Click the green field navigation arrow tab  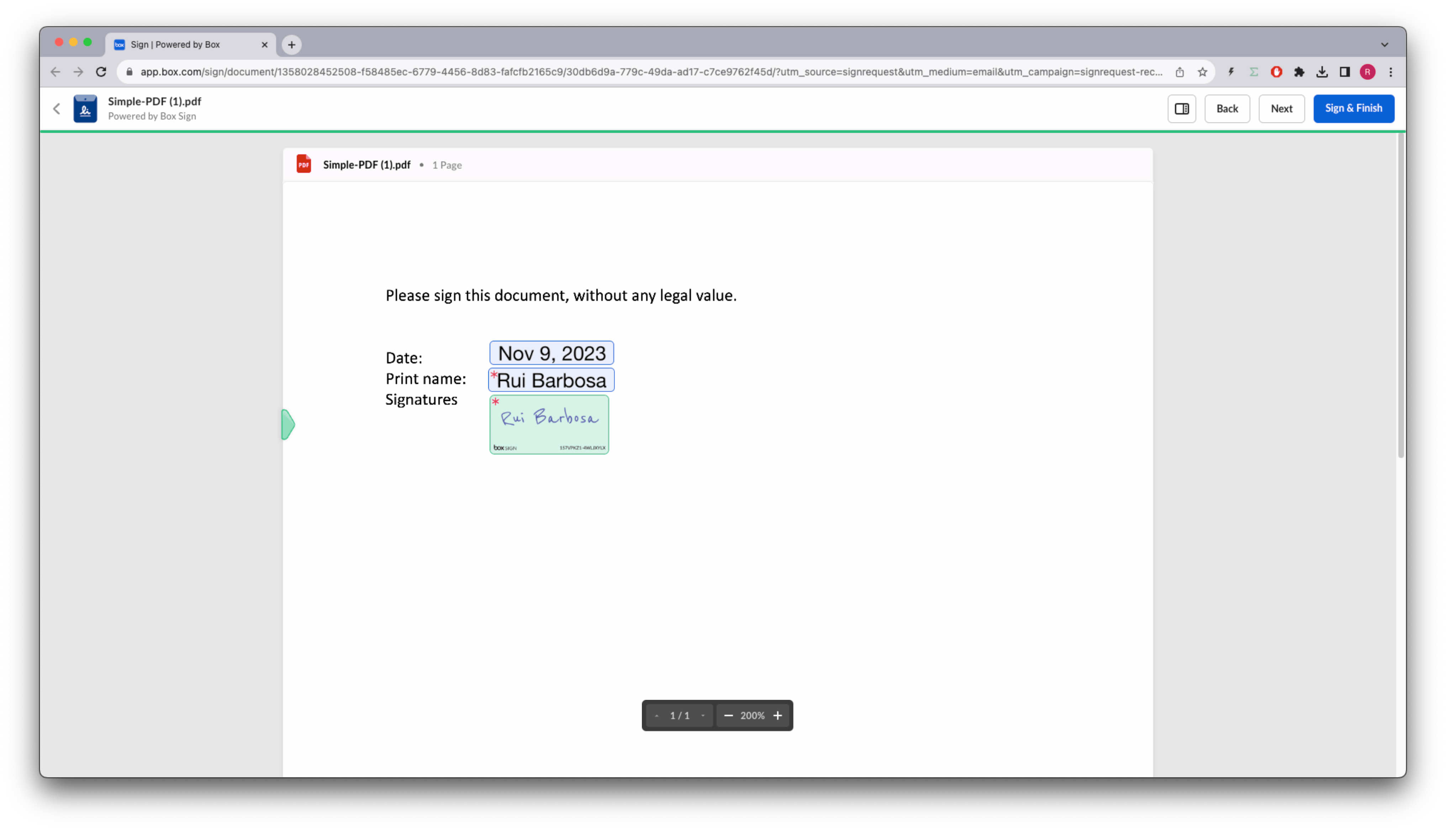[x=288, y=424]
